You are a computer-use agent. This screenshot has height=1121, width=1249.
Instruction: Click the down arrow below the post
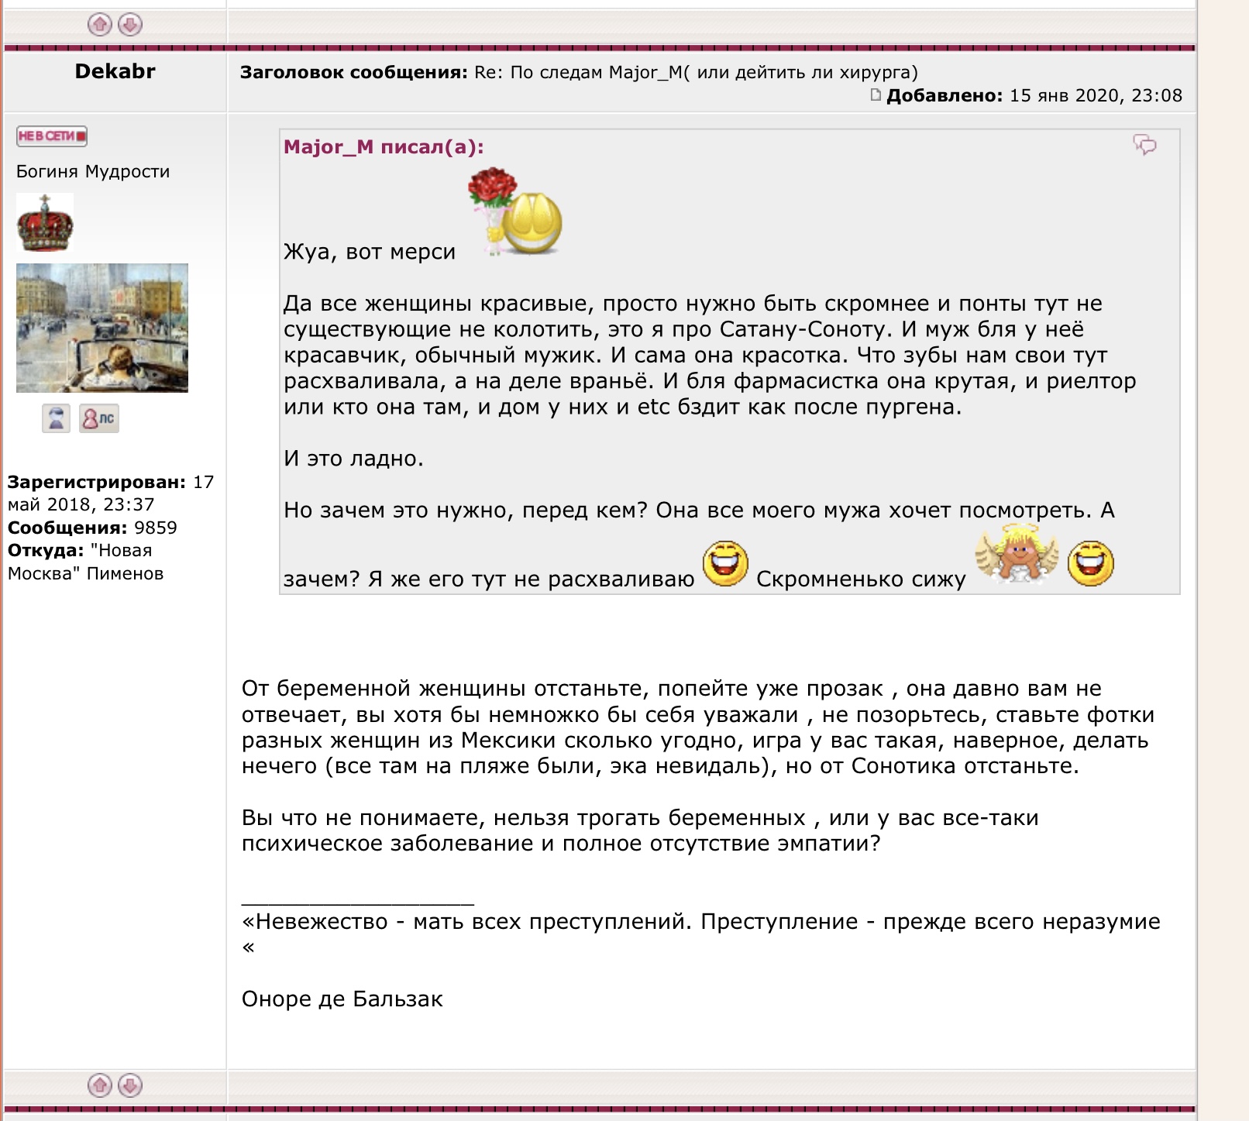pyautogui.click(x=130, y=1085)
